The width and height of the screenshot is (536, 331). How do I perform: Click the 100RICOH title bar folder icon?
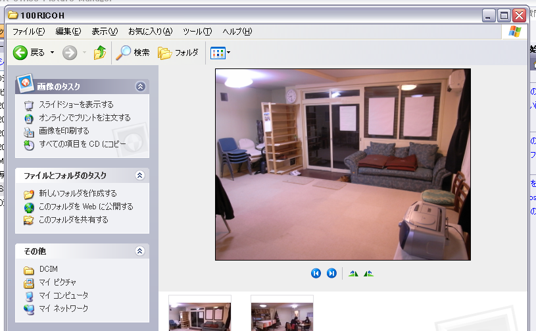click(13, 14)
